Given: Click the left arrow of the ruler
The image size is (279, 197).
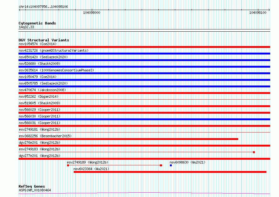Looking at the screenshot, I should (x=19, y=10).
